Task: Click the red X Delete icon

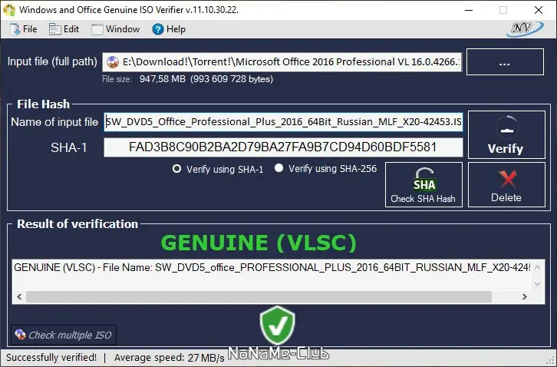Action: (507, 179)
